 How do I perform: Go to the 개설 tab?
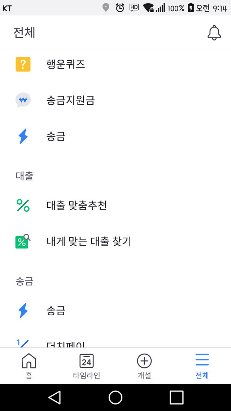click(144, 365)
